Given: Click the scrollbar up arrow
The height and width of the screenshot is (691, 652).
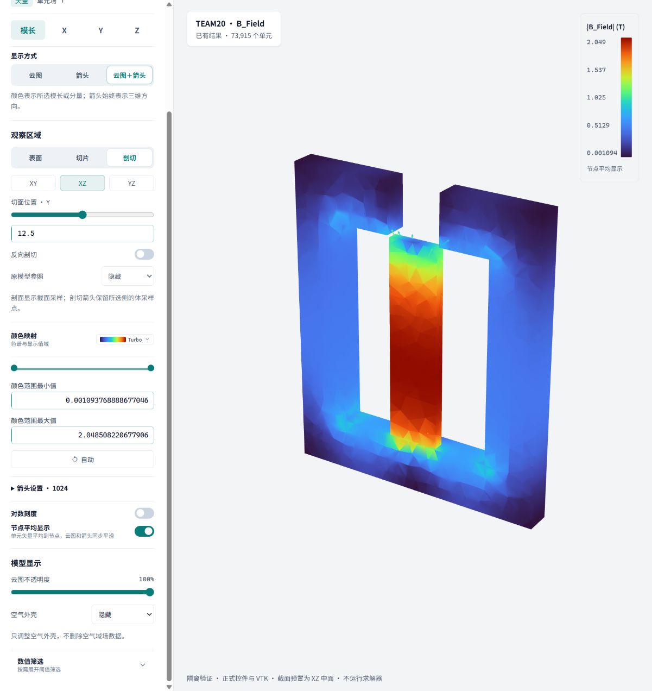Looking at the screenshot, I should [x=169, y=4].
